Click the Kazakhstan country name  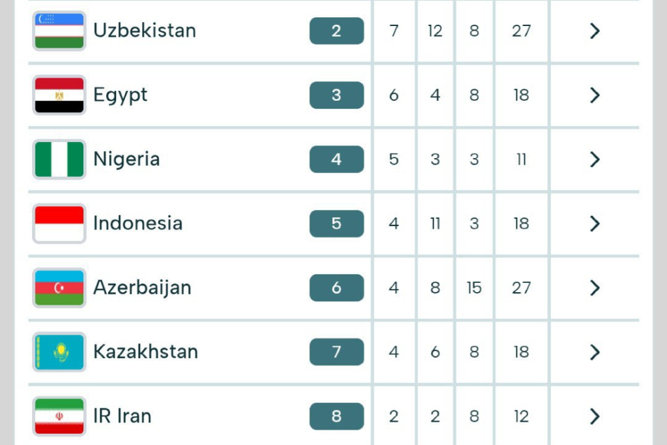(x=145, y=352)
